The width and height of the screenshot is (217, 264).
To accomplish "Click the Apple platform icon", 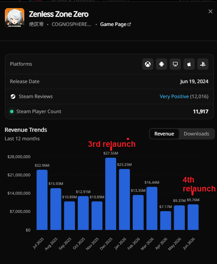I will (189, 64).
